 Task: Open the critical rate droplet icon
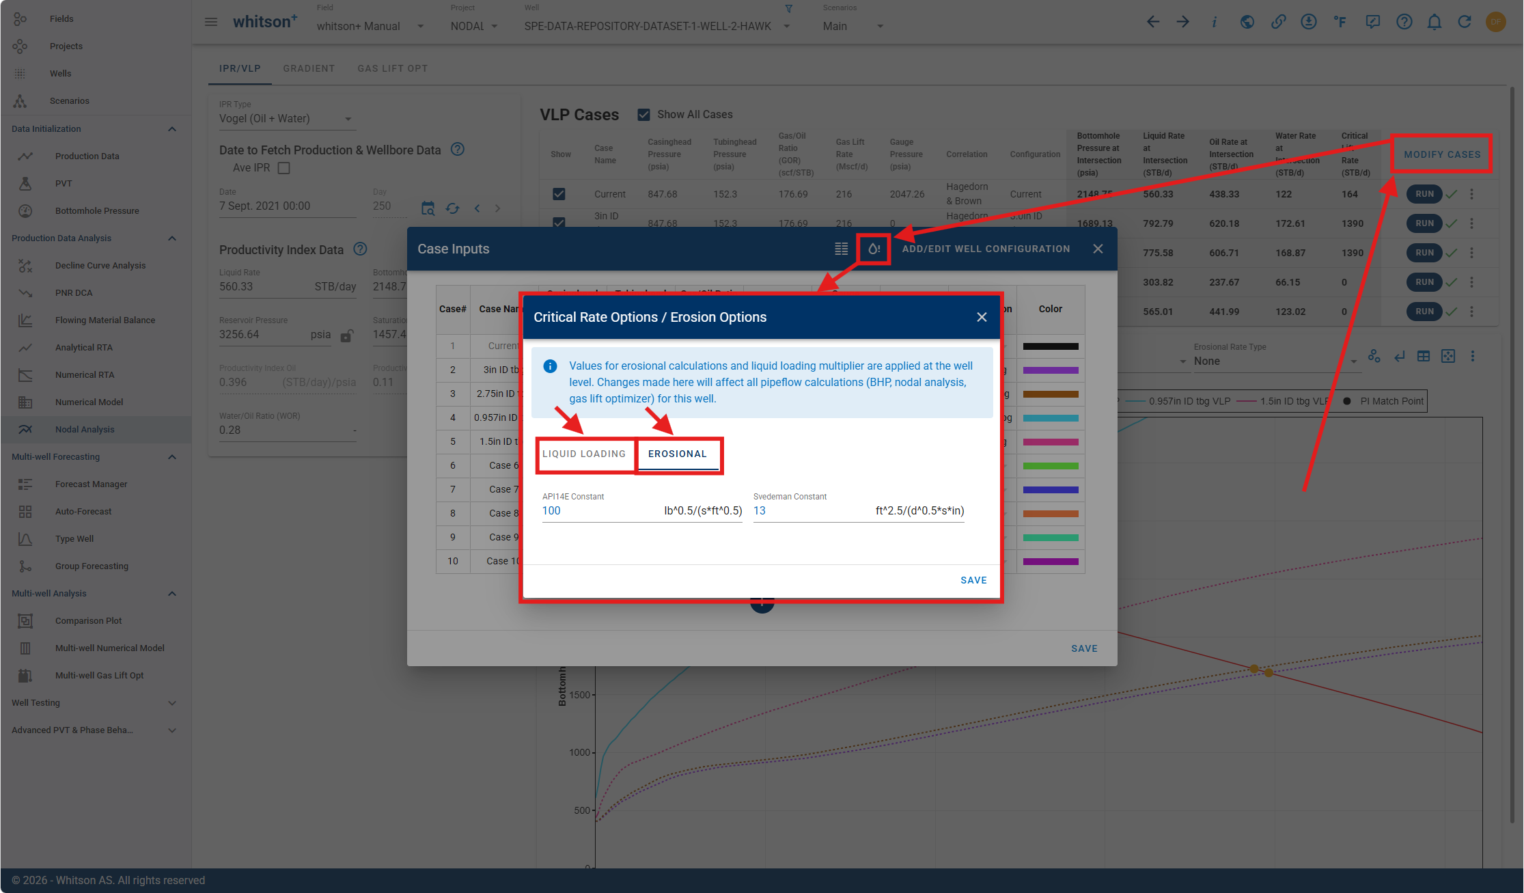[x=874, y=249]
